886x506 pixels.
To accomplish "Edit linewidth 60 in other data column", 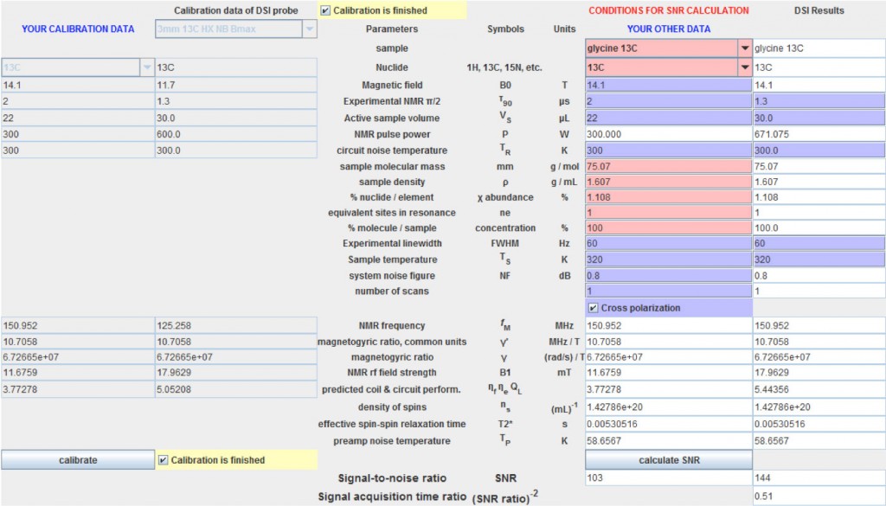I will (669, 243).
